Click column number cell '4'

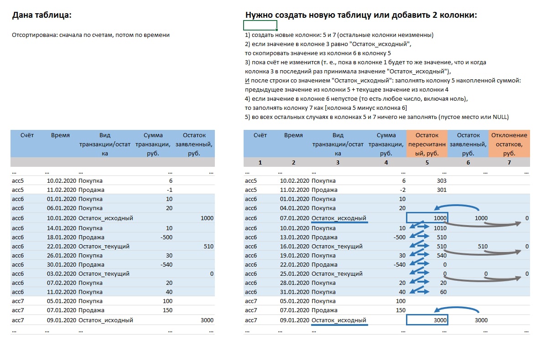pyautogui.click(x=386, y=163)
